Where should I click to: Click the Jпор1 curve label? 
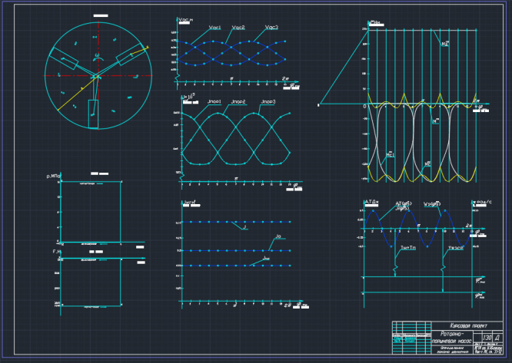214,102
